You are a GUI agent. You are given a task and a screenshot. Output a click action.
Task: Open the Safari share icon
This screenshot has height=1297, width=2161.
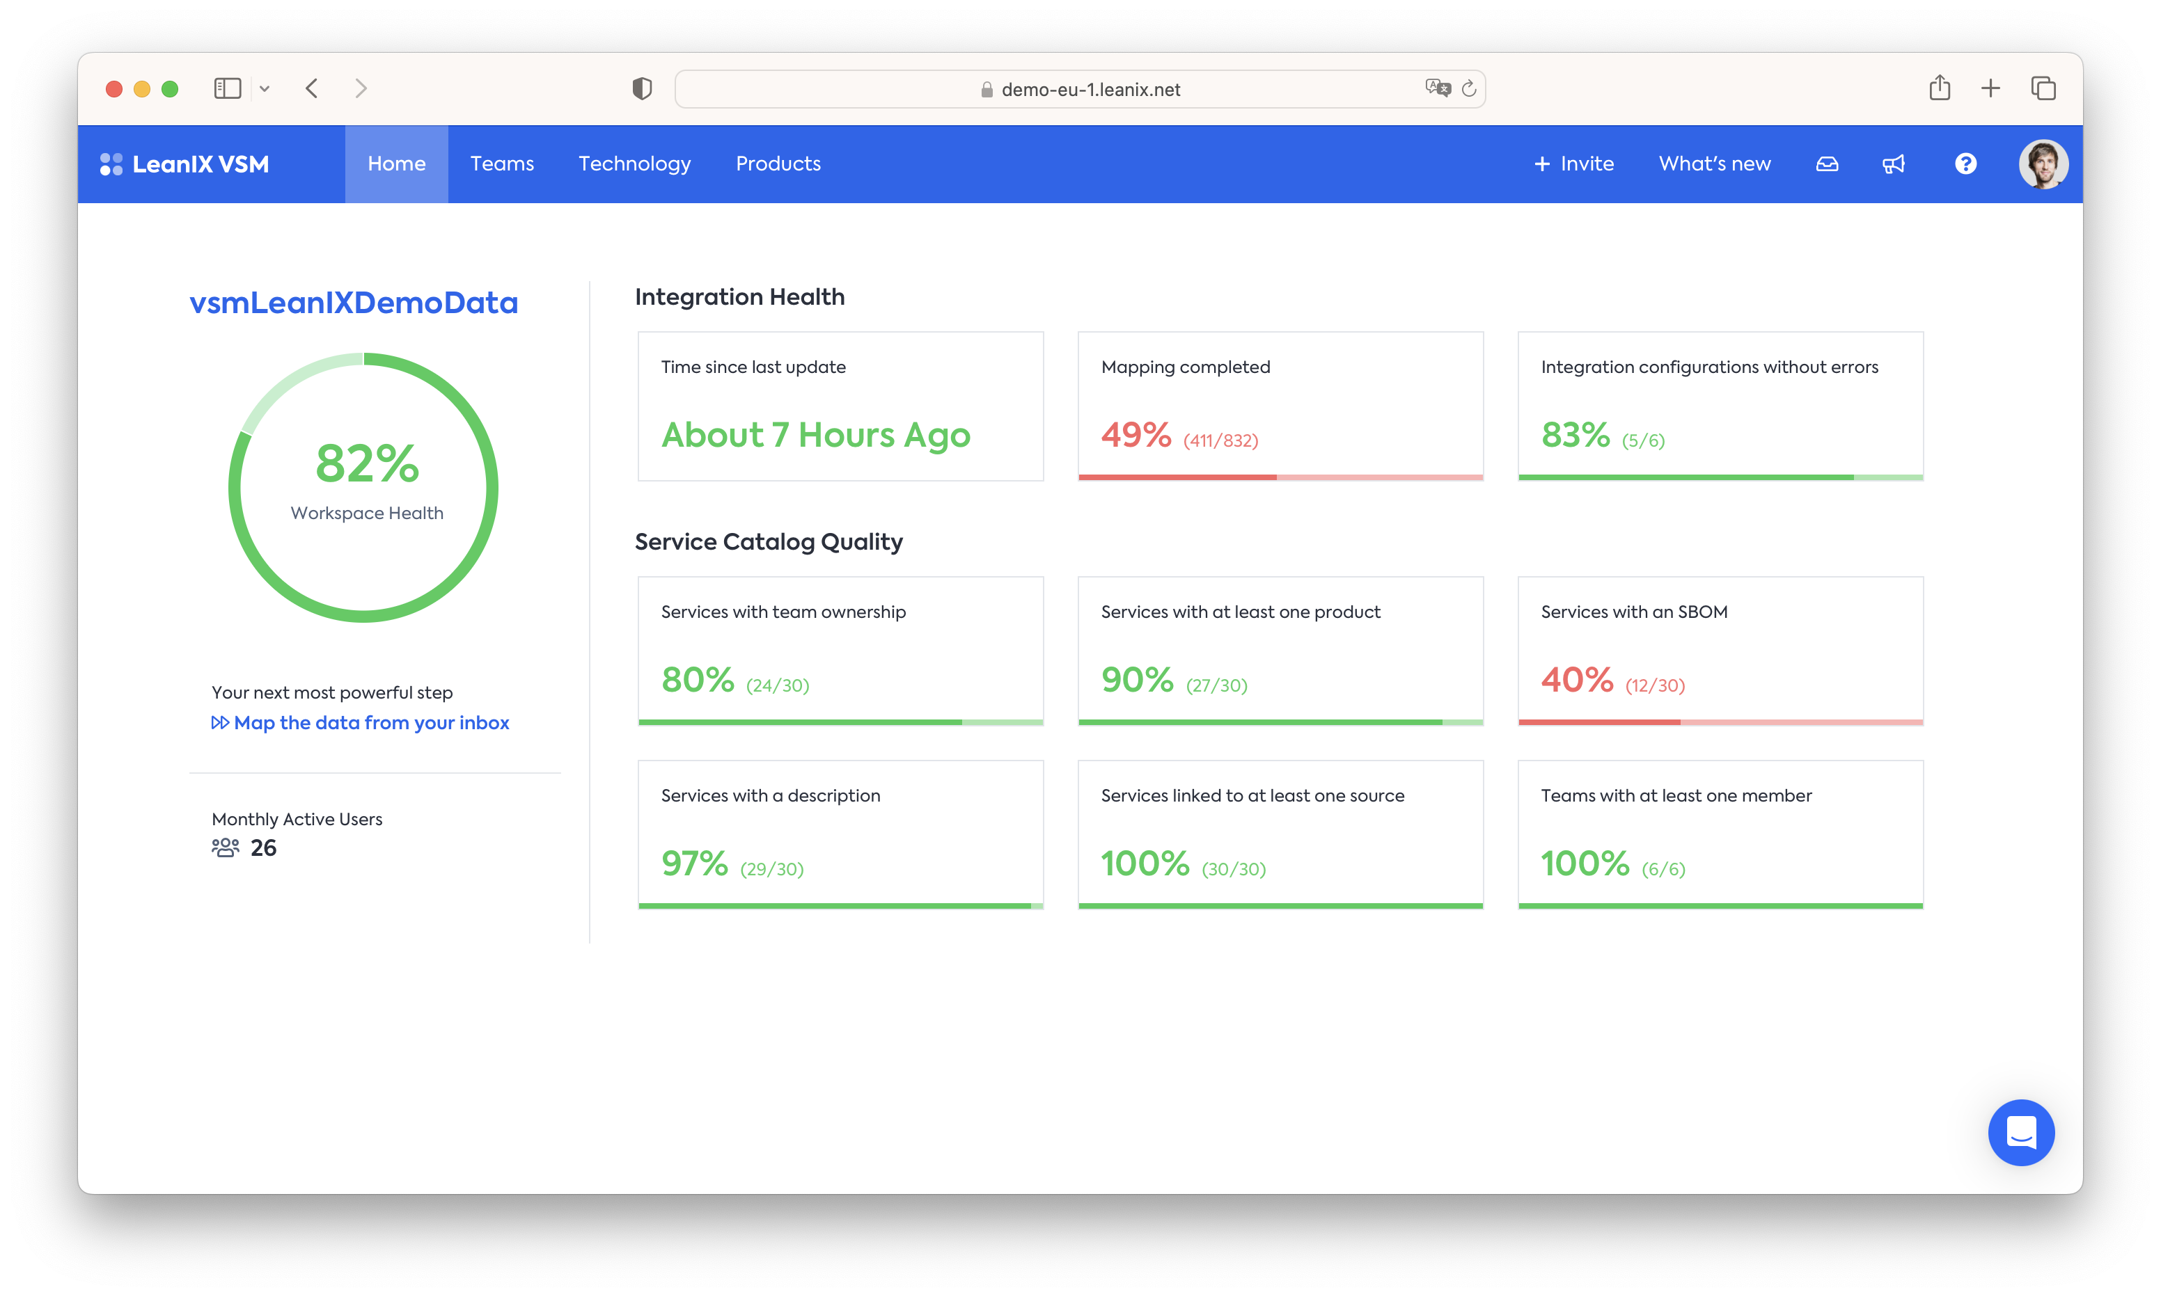pos(1939,88)
